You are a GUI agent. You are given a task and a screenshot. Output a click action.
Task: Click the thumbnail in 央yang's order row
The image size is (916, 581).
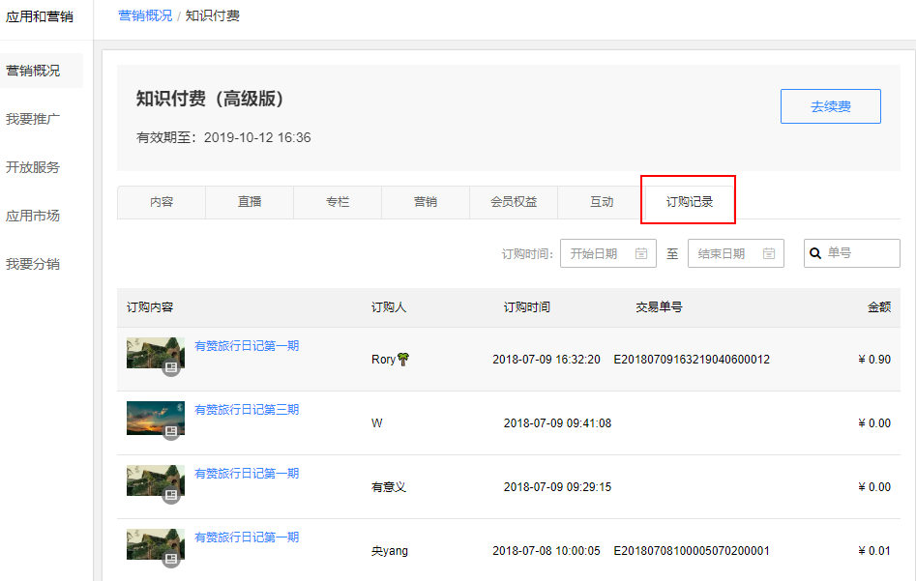pyautogui.click(x=156, y=544)
